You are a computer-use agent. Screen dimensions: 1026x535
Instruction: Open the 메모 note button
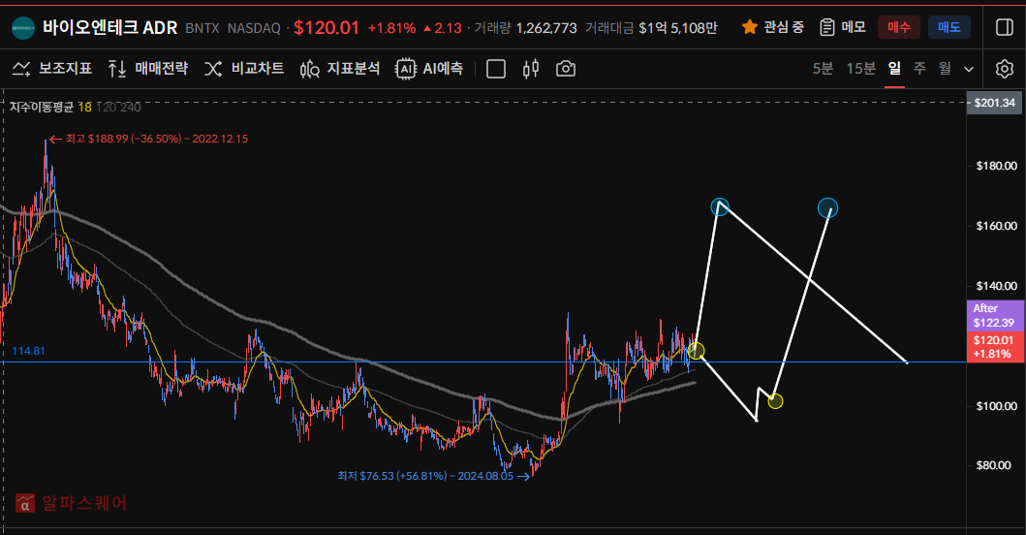(x=843, y=27)
